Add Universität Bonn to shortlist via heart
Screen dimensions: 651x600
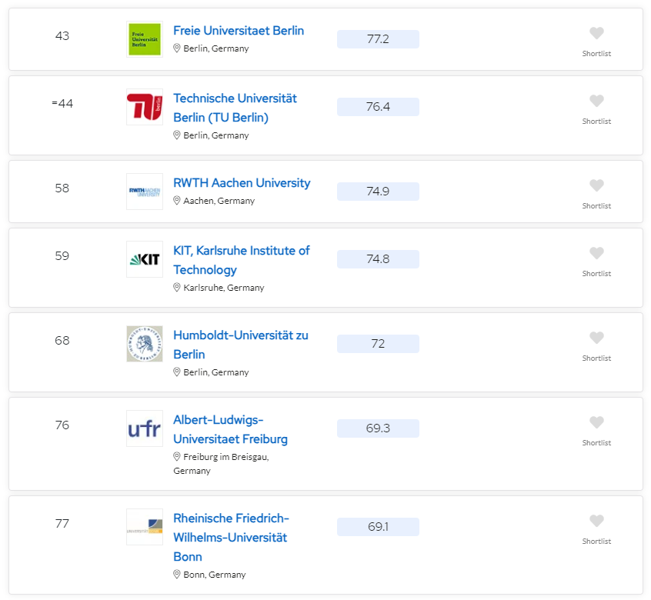(596, 521)
